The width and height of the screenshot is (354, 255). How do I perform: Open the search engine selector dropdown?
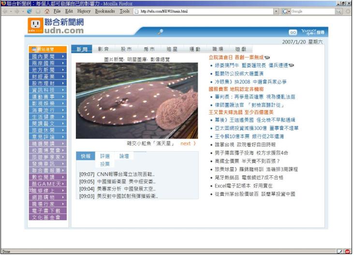[x=289, y=11]
